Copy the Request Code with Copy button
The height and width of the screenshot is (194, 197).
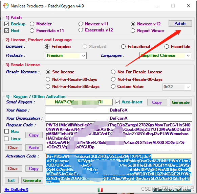[34, 135]
